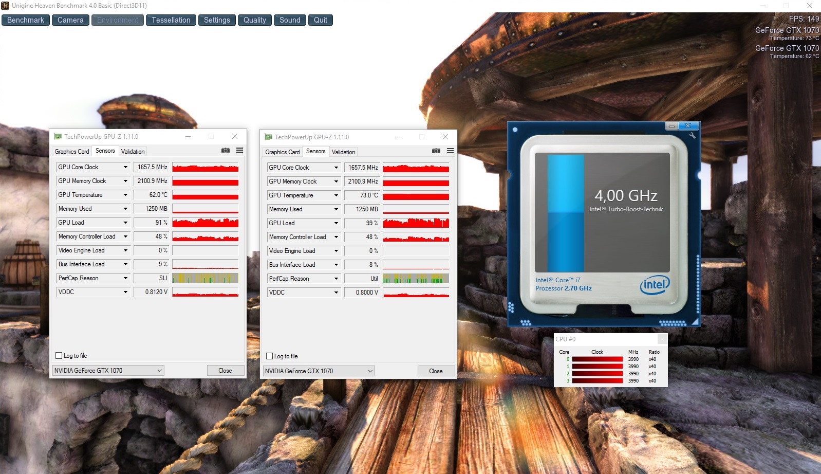This screenshot has width=821, height=474.
Task: Click the Core 3 clock bar in CPU widget
Action: (598, 381)
